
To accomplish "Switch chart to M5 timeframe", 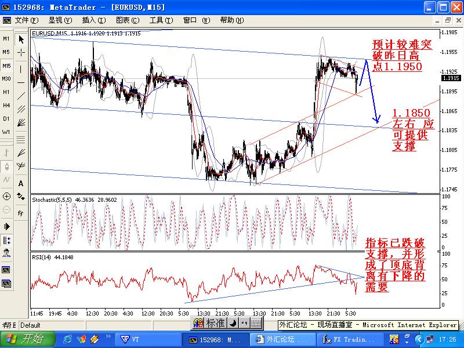I will point(6,52).
